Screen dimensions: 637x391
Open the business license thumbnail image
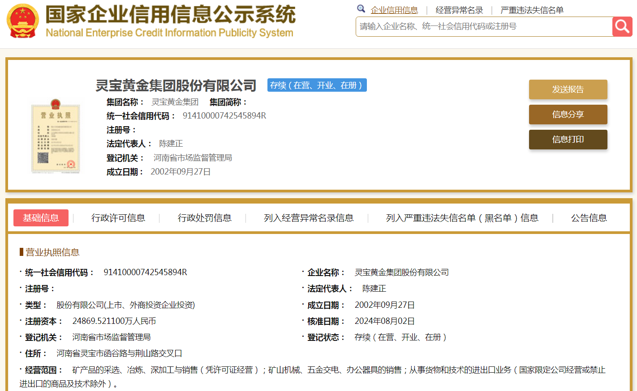point(56,136)
